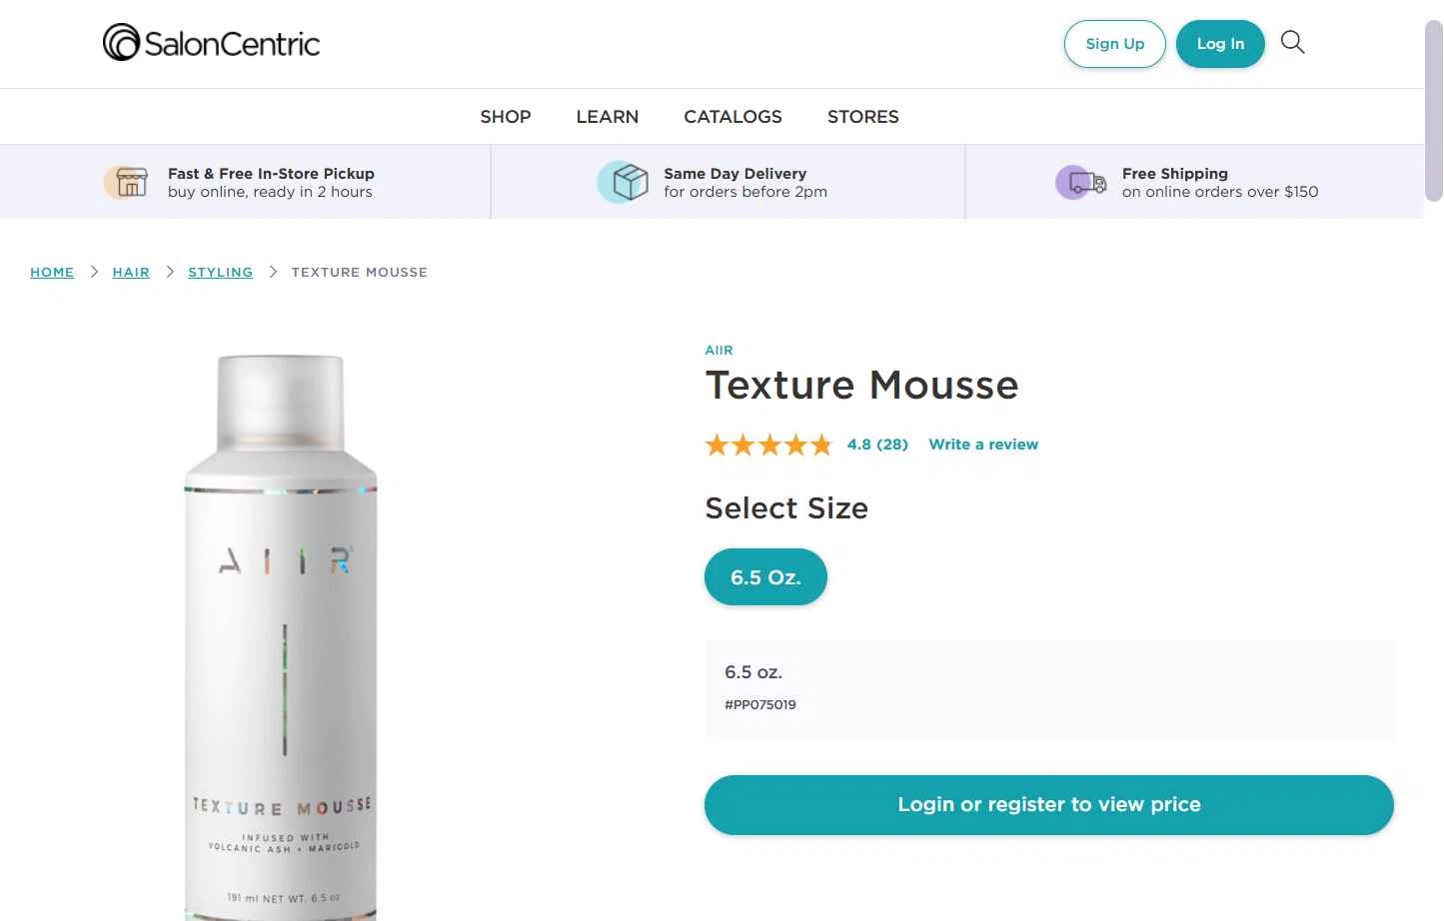Click the AIIR brand link
Screen dimensions: 1444x921
click(x=720, y=351)
